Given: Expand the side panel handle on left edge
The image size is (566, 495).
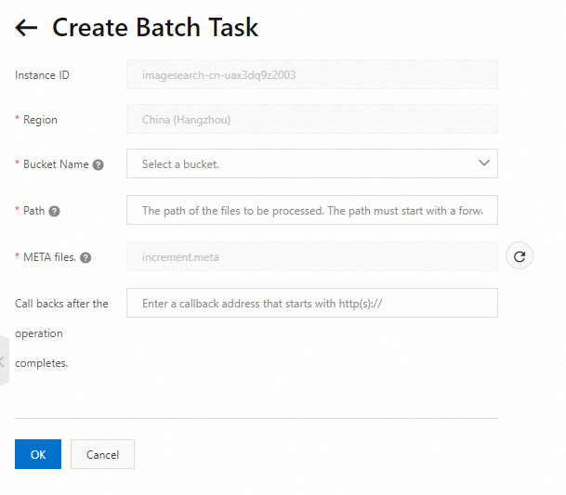Looking at the screenshot, I should 4,360.
